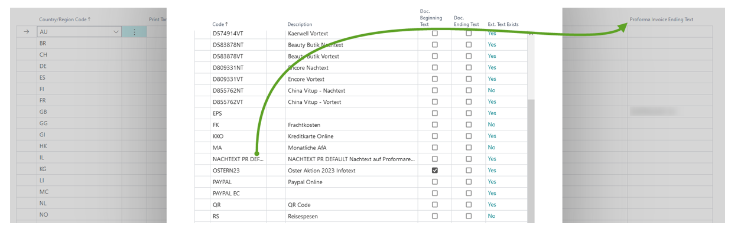Check Doc. Ending Text for NACHTEXT PR DEFAULT
Viewport: 731px width, 232px height.
tap(469, 159)
